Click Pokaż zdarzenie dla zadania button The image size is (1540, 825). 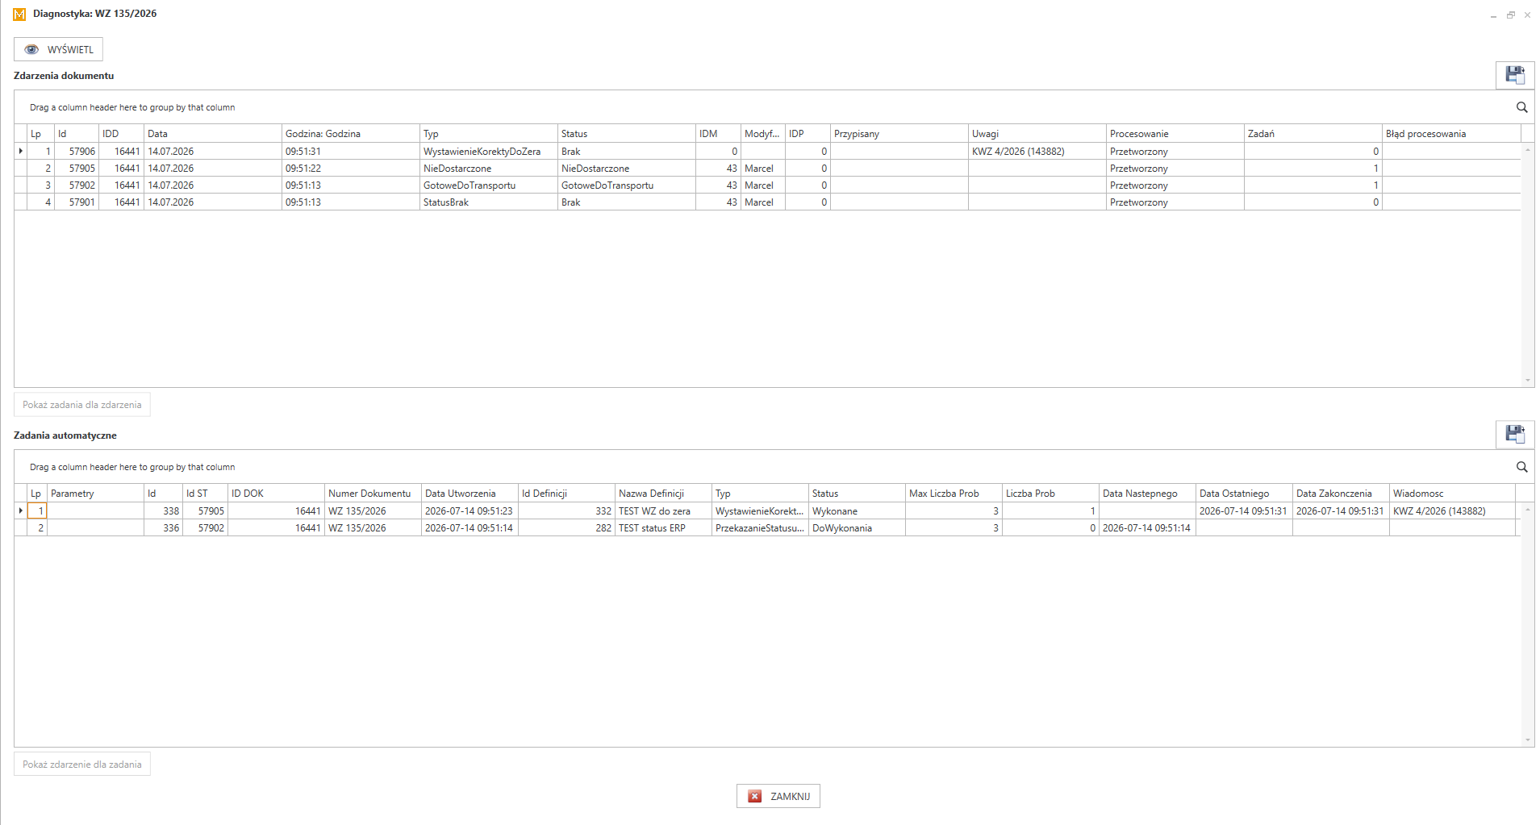82,765
